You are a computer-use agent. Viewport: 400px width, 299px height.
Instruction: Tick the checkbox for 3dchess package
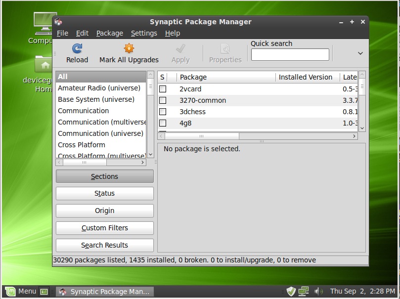point(163,112)
